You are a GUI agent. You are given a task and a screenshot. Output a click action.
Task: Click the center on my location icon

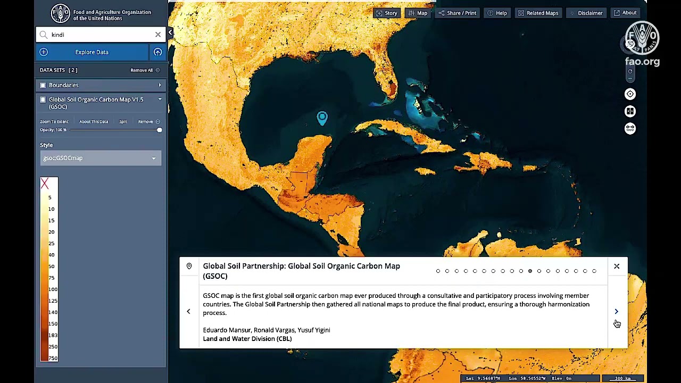pyautogui.click(x=630, y=94)
